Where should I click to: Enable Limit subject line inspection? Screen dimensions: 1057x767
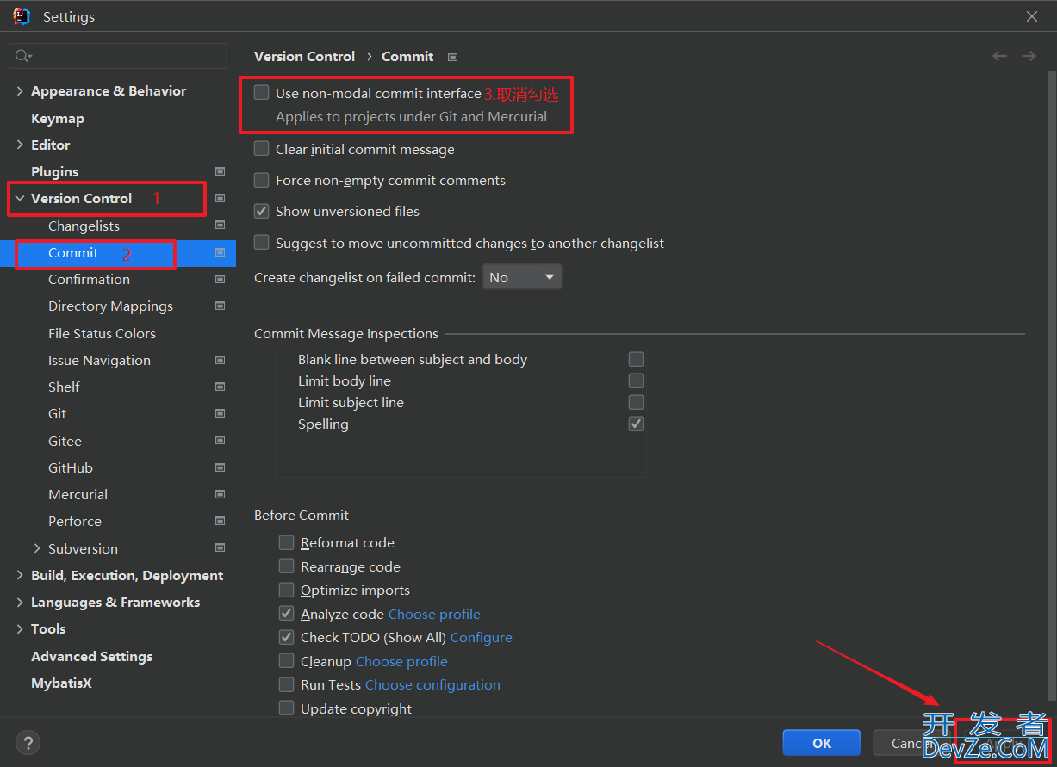pyautogui.click(x=636, y=402)
